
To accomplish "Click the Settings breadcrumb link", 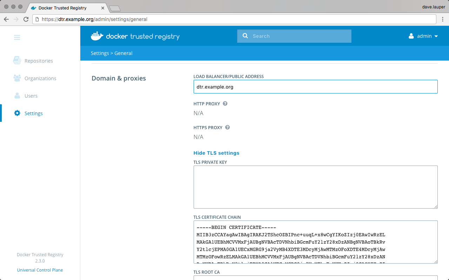I will pyautogui.click(x=100, y=53).
